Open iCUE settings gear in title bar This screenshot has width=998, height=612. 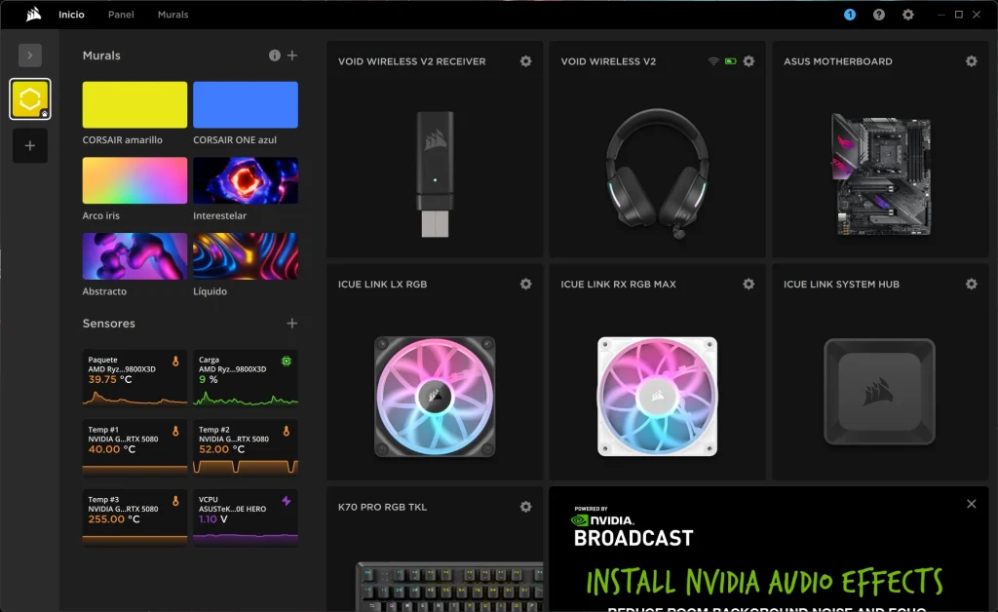click(x=908, y=15)
